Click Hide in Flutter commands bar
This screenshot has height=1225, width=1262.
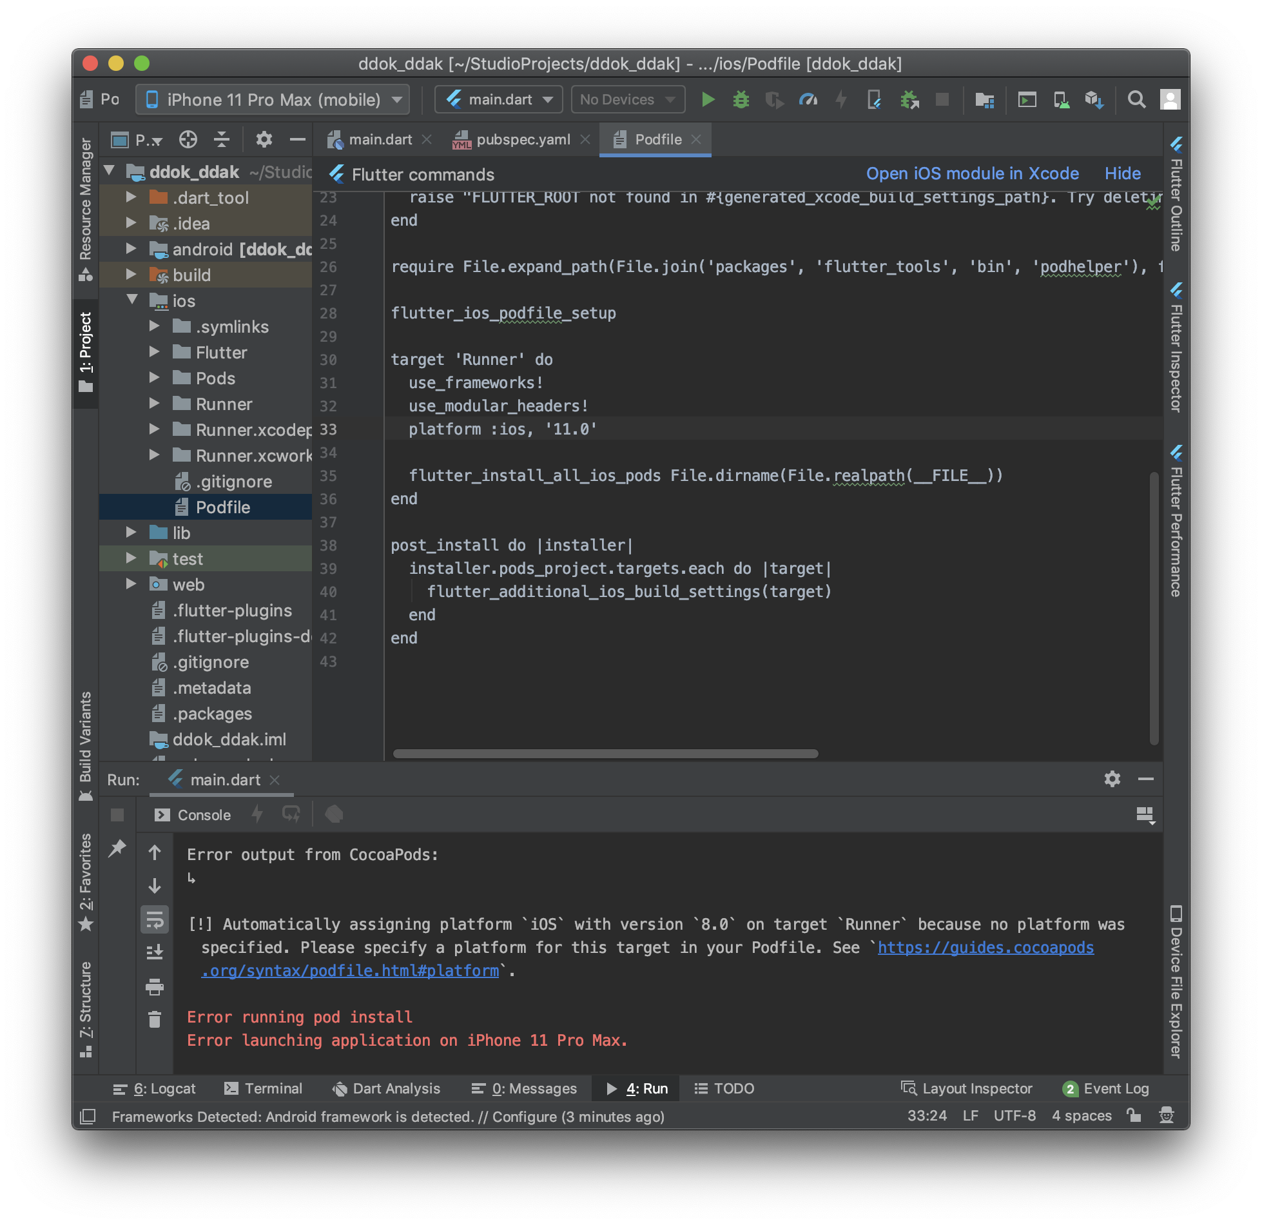click(1122, 173)
